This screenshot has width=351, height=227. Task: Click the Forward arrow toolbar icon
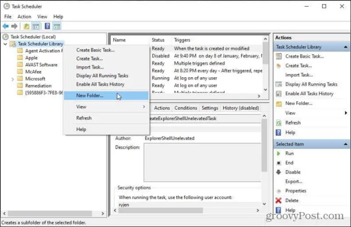pyautogui.click(x=14, y=26)
